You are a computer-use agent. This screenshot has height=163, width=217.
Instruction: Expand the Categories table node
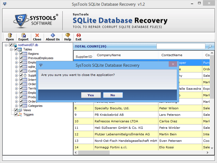tap(16, 106)
